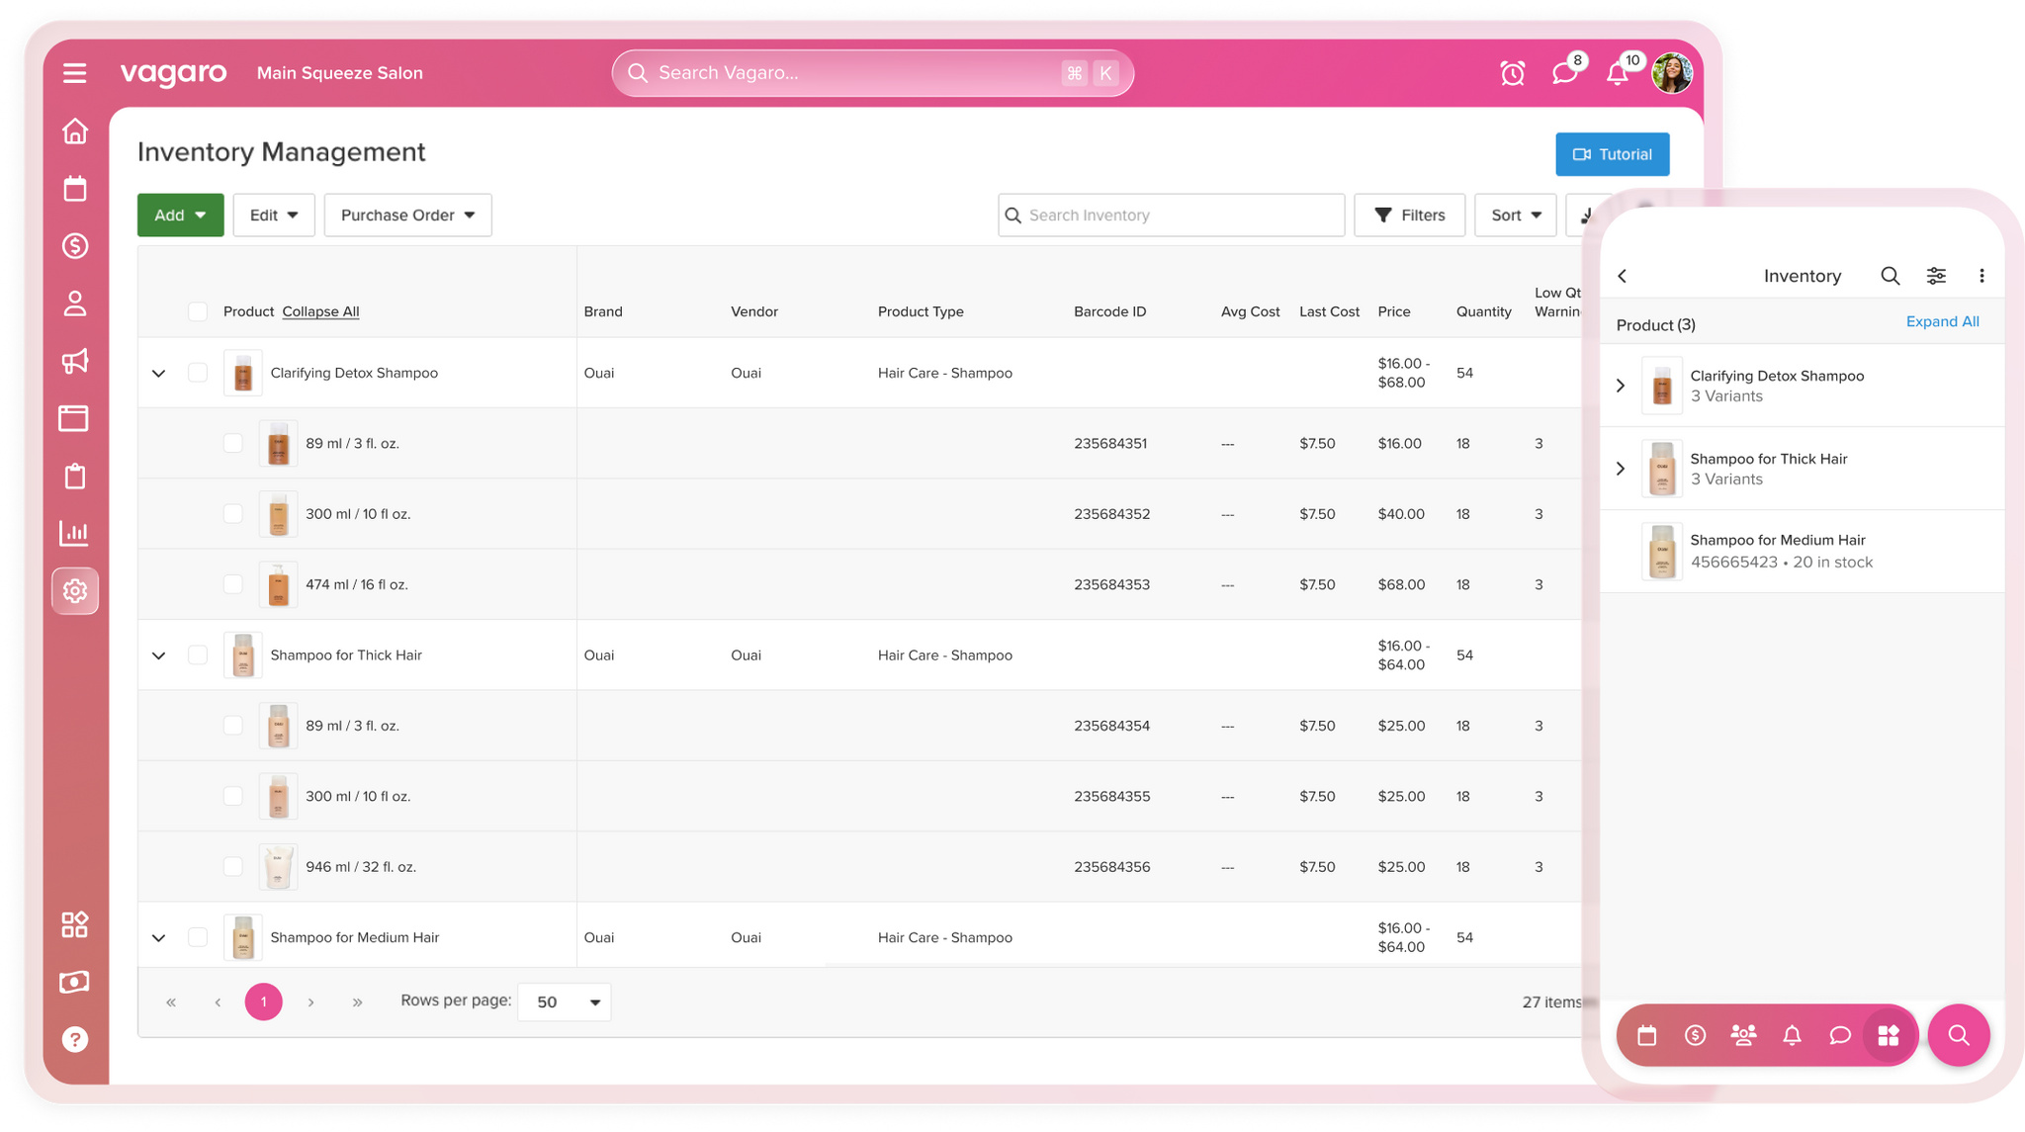The image size is (2025, 1132).
Task: Open the Help question mark icon
Action: tap(75, 1039)
